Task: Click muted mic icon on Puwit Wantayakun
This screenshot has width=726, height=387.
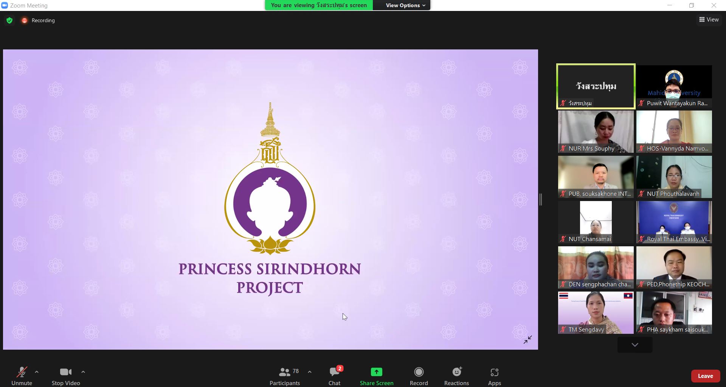Action: point(641,103)
